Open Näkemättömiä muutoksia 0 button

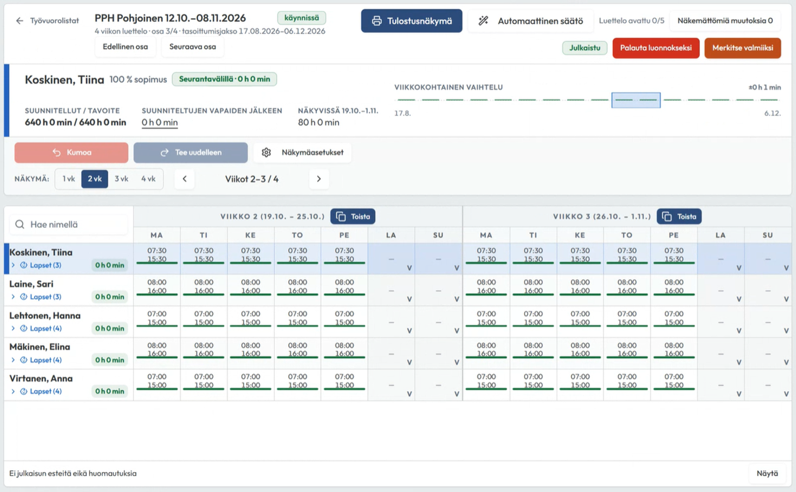click(x=725, y=21)
